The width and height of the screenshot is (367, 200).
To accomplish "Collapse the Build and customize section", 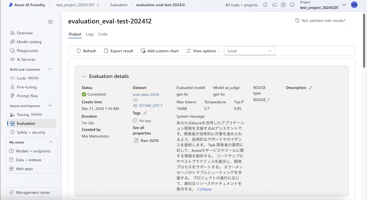I will (x=50, y=69).
